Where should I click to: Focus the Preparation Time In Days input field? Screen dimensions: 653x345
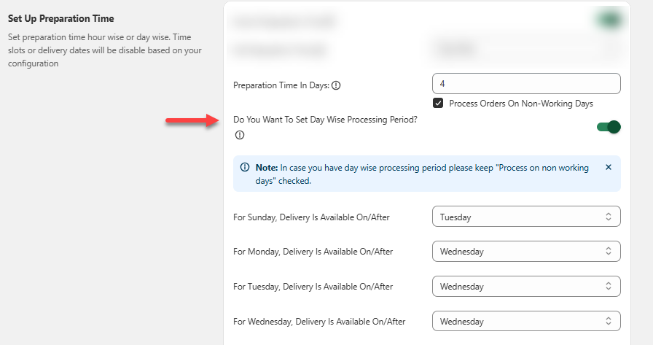[x=525, y=84]
